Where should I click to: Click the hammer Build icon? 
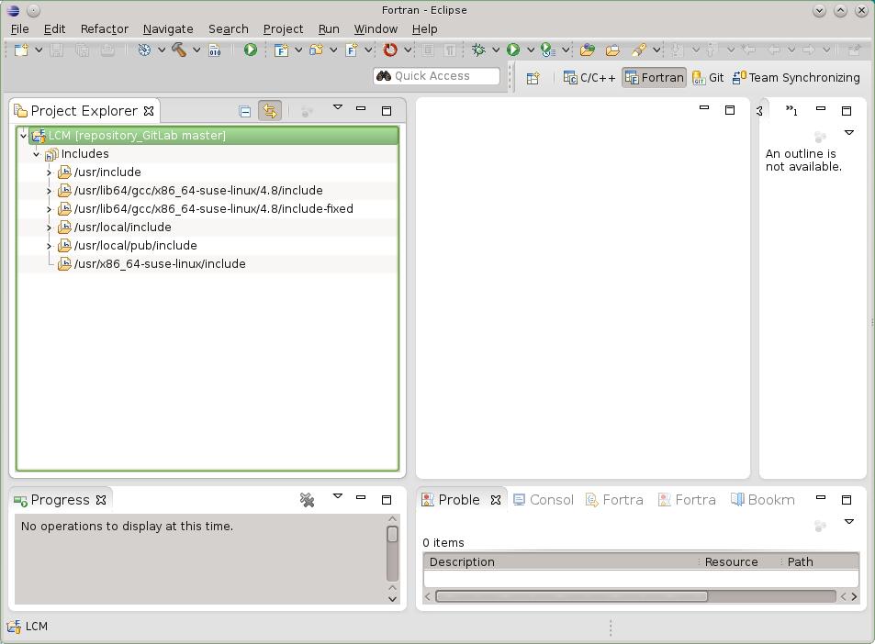[x=178, y=50]
